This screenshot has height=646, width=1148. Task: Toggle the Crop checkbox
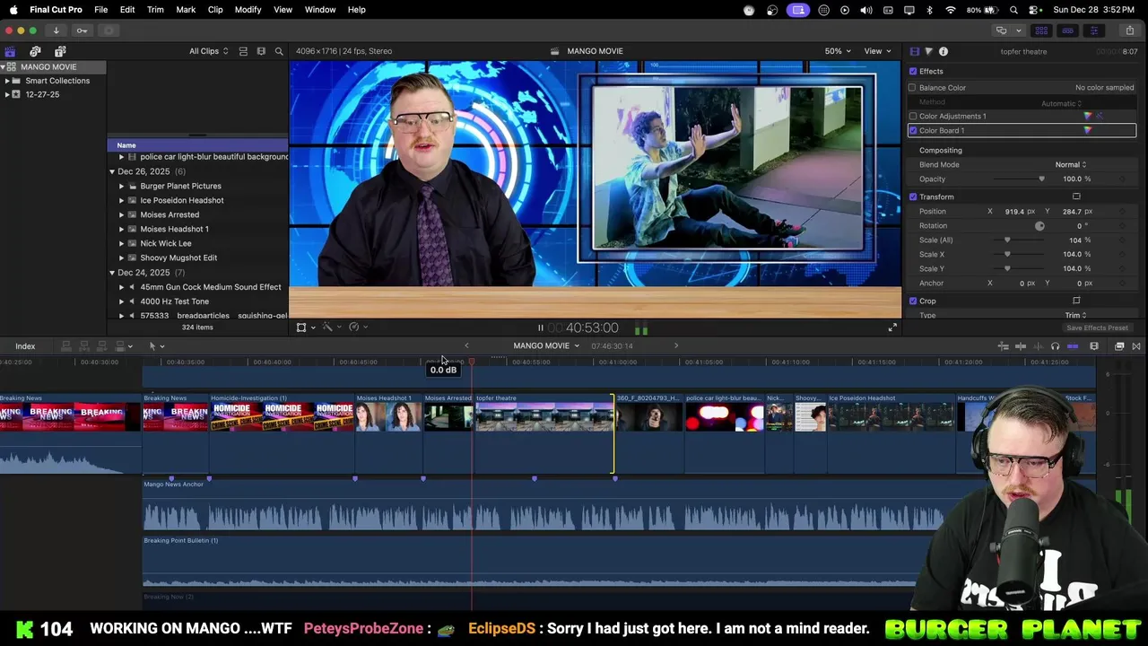pyautogui.click(x=913, y=301)
